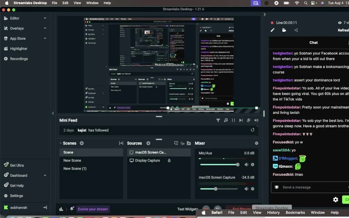This screenshot has height=218, width=349.
Task: Open Streamlabs Desktop app menu
Action: 30,3
